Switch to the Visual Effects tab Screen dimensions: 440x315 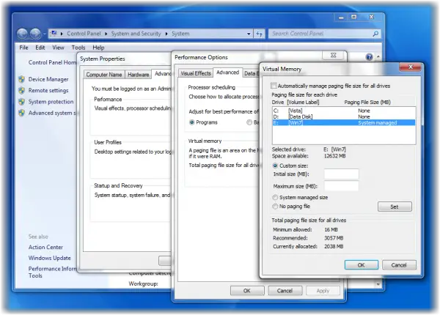196,73
